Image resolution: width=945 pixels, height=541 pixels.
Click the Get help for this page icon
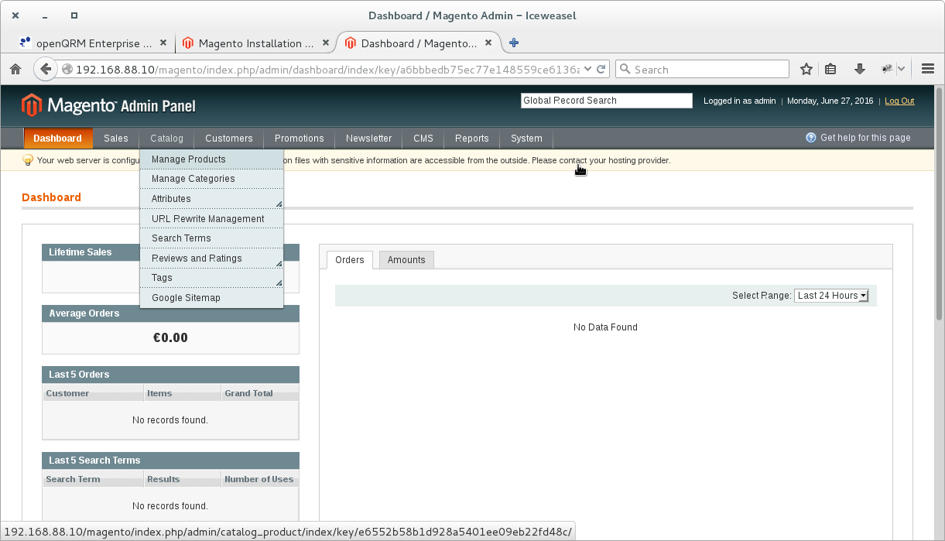811,138
